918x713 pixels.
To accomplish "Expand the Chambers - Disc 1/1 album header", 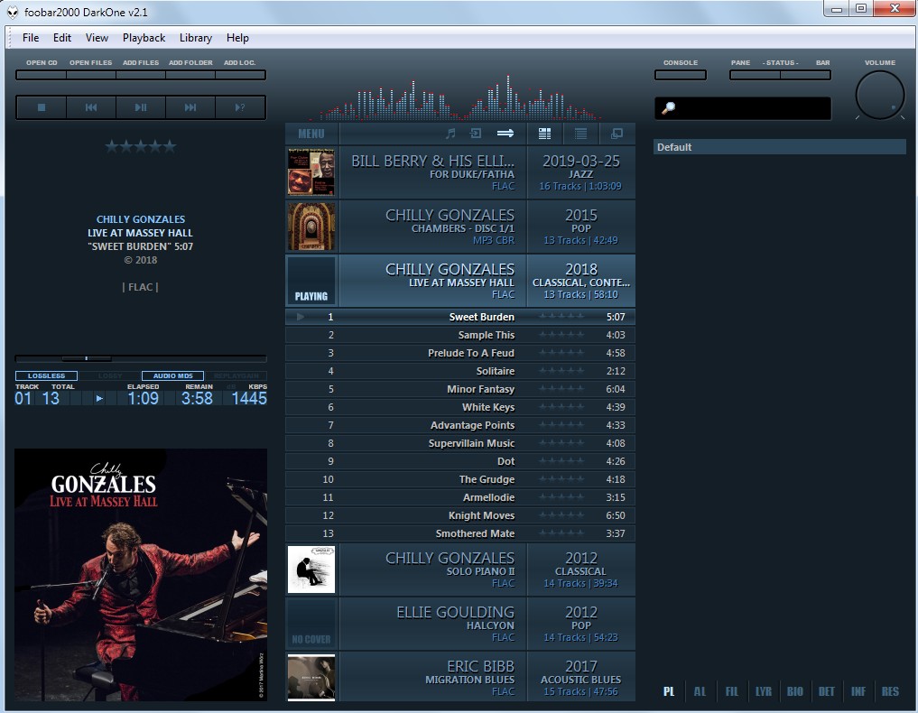I will pos(460,227).
